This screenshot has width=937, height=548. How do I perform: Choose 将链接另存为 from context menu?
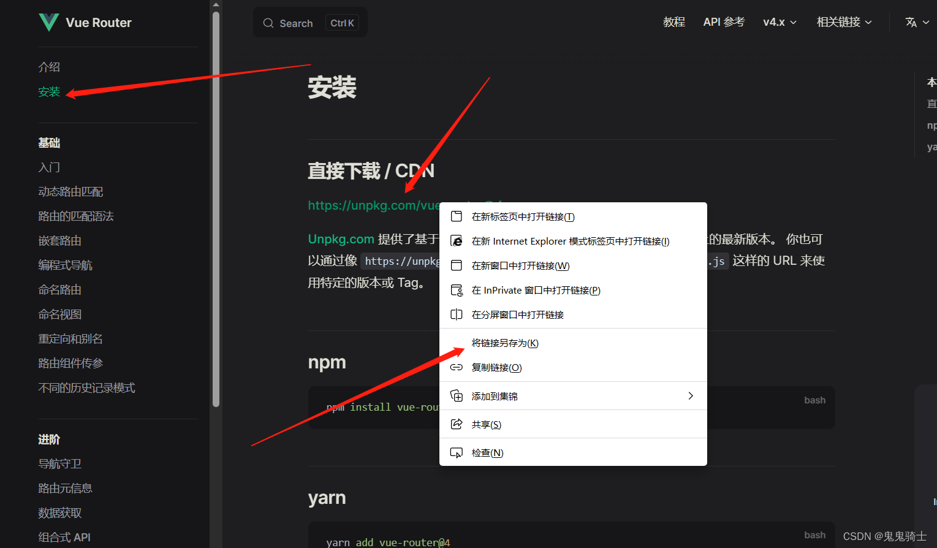click(x=573, y=343)
